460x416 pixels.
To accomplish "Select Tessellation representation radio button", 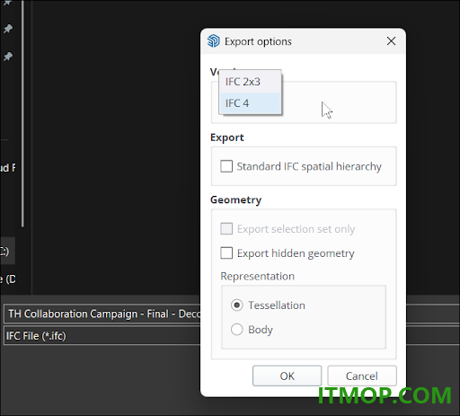I will point(236,305).
